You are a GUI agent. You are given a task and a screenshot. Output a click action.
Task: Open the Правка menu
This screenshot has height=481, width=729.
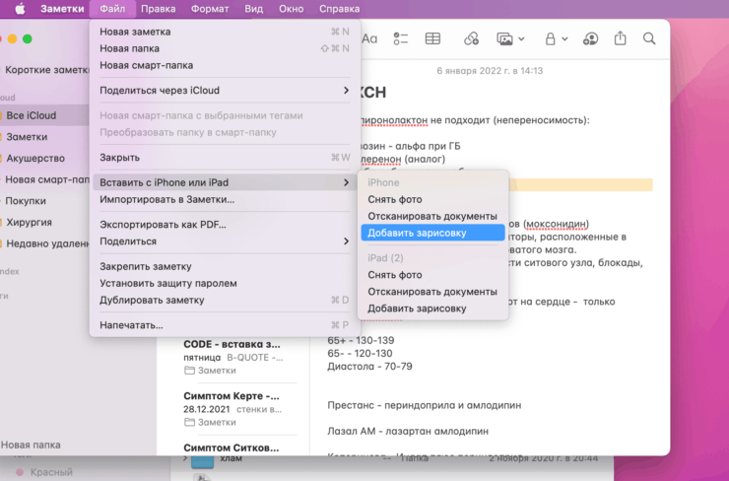158,9
